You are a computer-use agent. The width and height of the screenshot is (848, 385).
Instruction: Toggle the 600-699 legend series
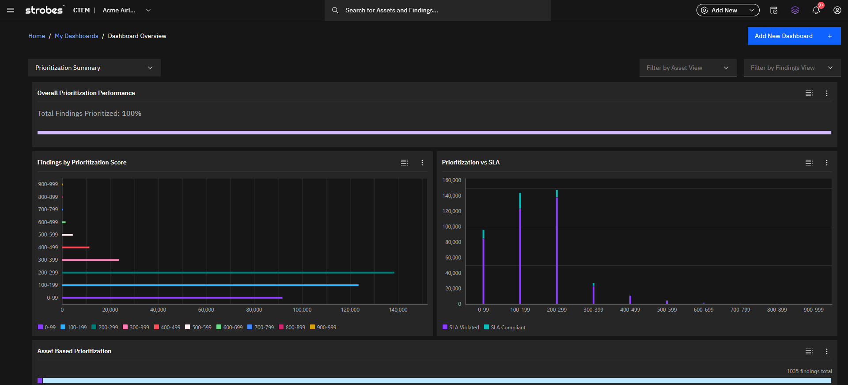[x=230, y=328]
